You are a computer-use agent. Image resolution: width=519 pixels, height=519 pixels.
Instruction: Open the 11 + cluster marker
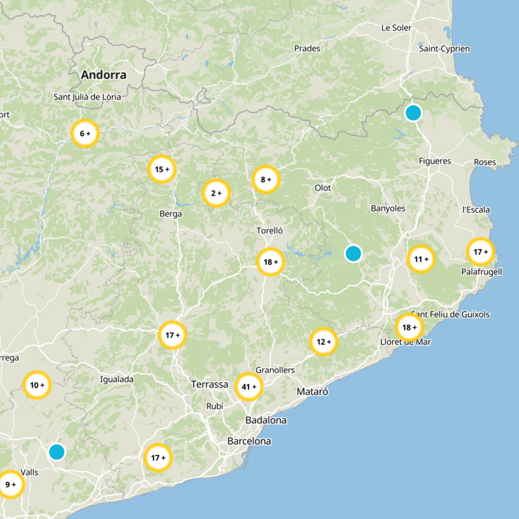coord(421,259)
